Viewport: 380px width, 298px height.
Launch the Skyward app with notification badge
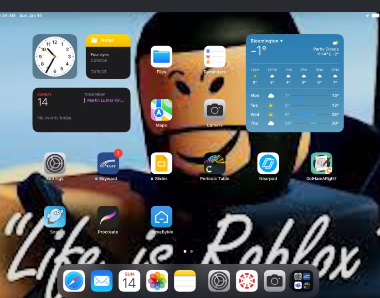(108, 163)
